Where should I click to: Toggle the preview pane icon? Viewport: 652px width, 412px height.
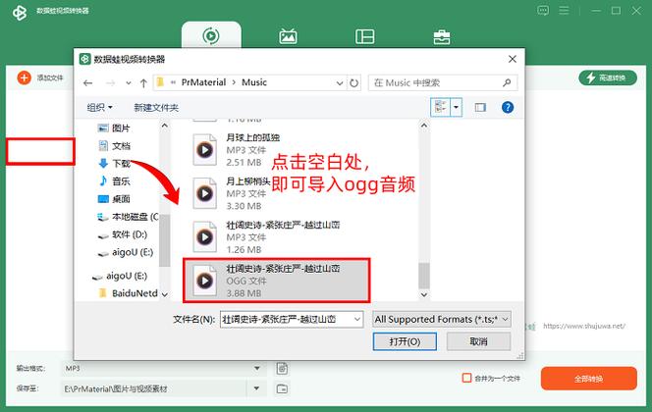(x=480, y=108)
